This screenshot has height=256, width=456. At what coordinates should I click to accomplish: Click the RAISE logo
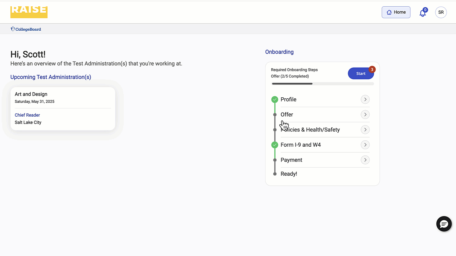(29, 12)
